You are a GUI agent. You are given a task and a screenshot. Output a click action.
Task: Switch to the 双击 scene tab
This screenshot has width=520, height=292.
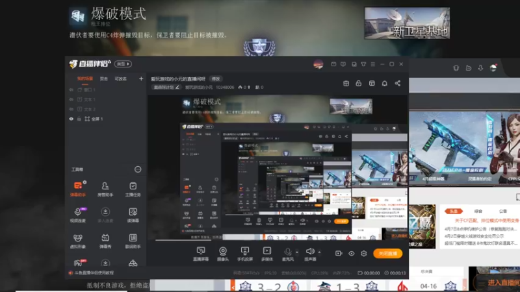coord(104,79)
